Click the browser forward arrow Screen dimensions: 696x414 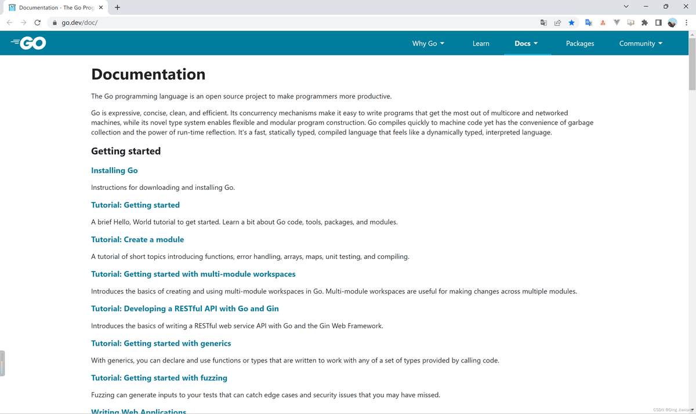pos(23,23)
